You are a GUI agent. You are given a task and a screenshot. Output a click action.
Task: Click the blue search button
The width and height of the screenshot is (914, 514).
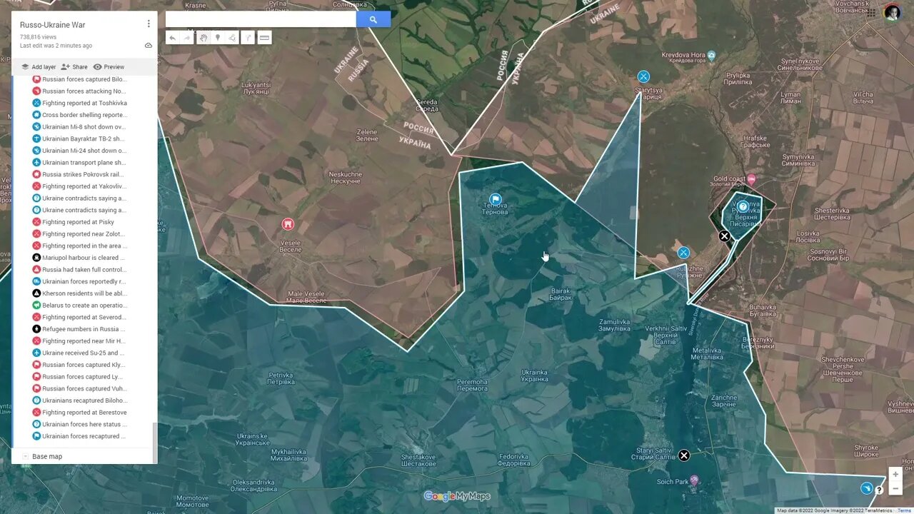click(373, 19)
